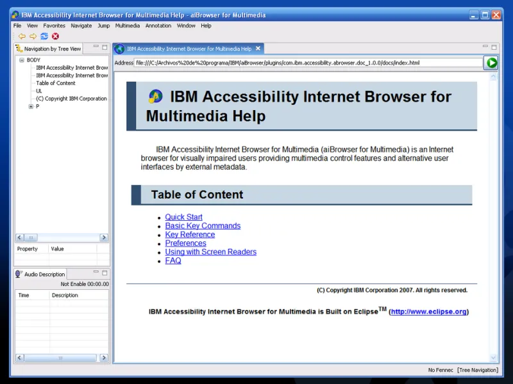This screenshot has width=513, height=384.
Task: Open the Preferences link
Action: point(185,243)
